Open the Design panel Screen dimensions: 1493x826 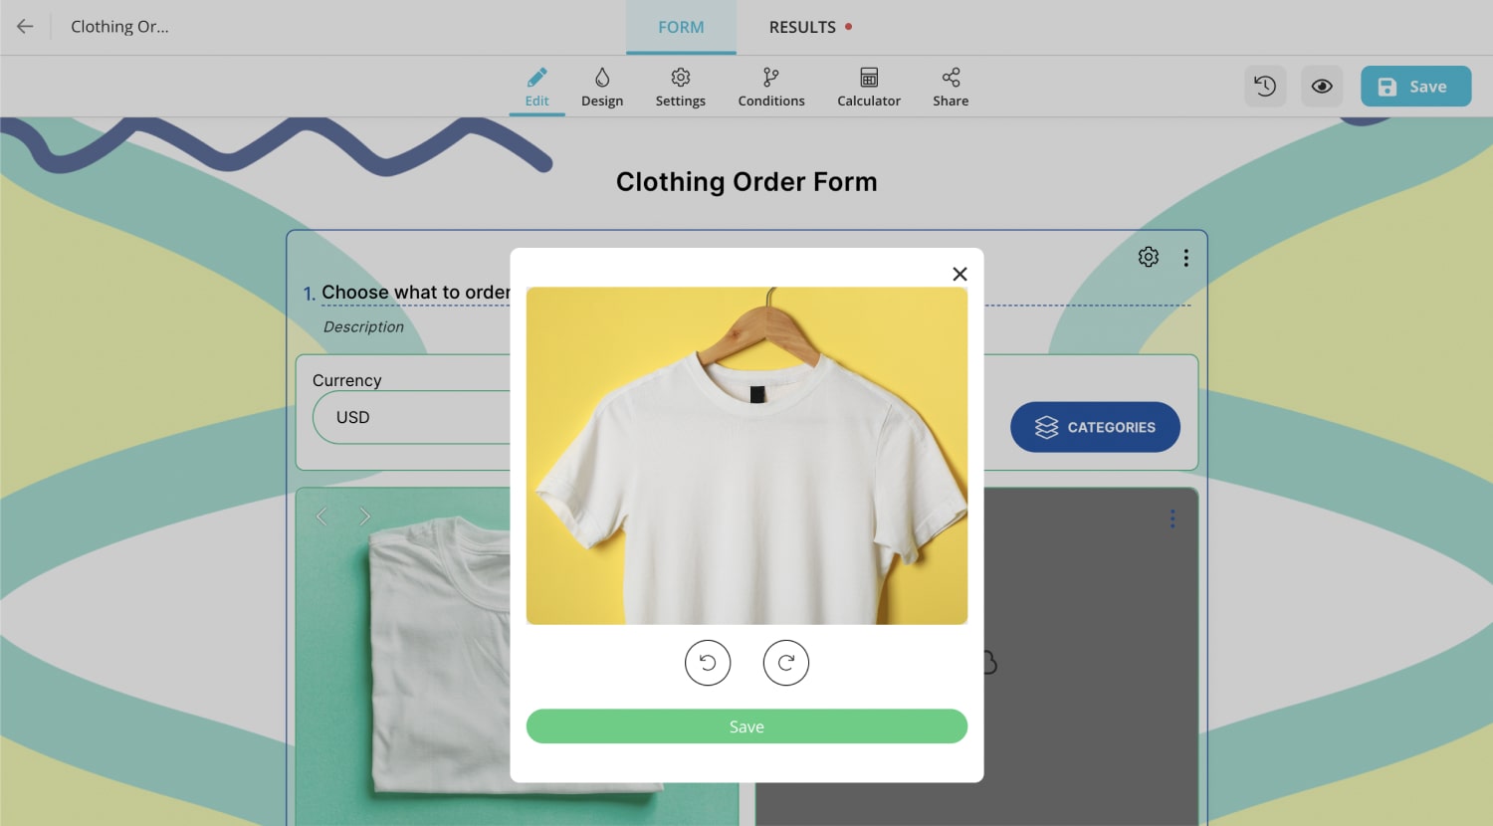pos(601,86)
